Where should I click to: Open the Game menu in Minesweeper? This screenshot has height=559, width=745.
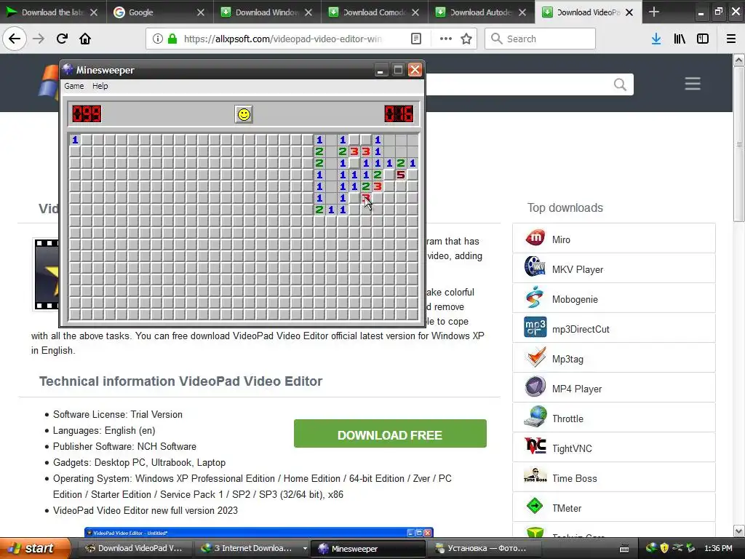[x=74, y=86]
